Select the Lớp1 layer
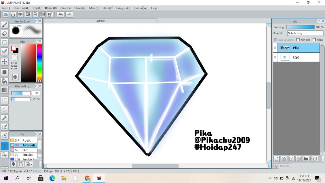The image size is (325, 183). (x=296, y=57)
